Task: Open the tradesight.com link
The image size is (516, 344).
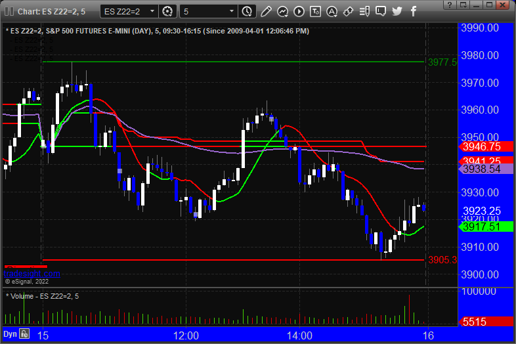Action: [x=32, y=274]
